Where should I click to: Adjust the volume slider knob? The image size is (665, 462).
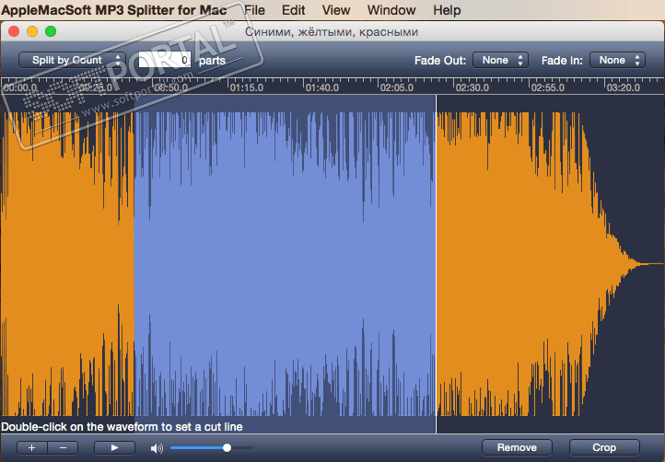[x=227, y=447]
